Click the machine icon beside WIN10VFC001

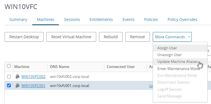pos(18,86)
